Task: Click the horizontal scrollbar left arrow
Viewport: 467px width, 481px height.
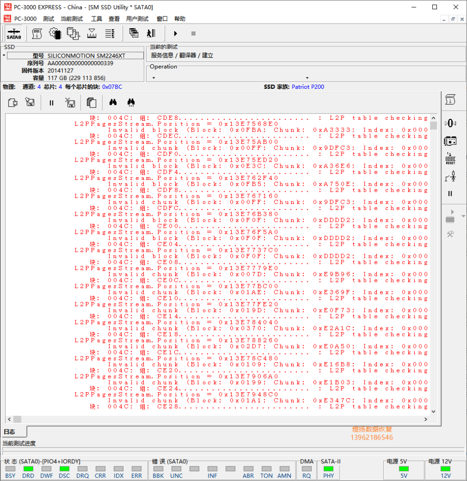Action: pyautogui.click(x=9, y=419)
